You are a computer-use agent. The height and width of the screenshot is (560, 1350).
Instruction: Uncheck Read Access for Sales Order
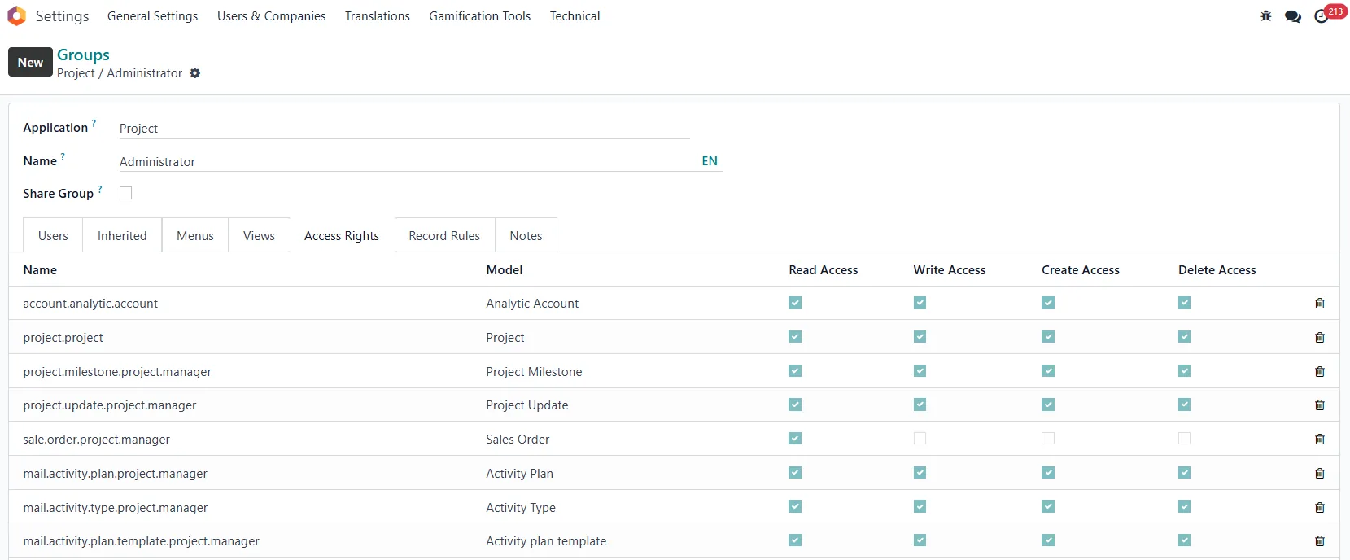point(795,439)
